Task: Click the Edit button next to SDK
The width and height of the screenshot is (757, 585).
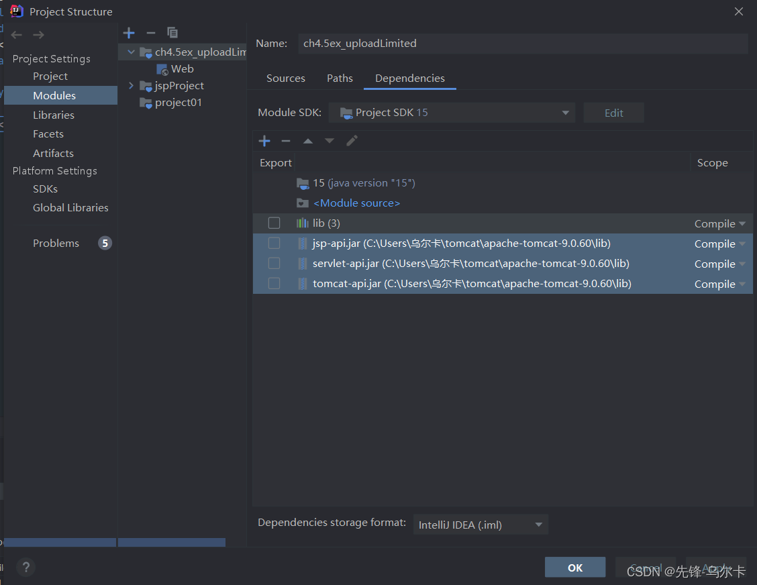Action: [613, 112]
